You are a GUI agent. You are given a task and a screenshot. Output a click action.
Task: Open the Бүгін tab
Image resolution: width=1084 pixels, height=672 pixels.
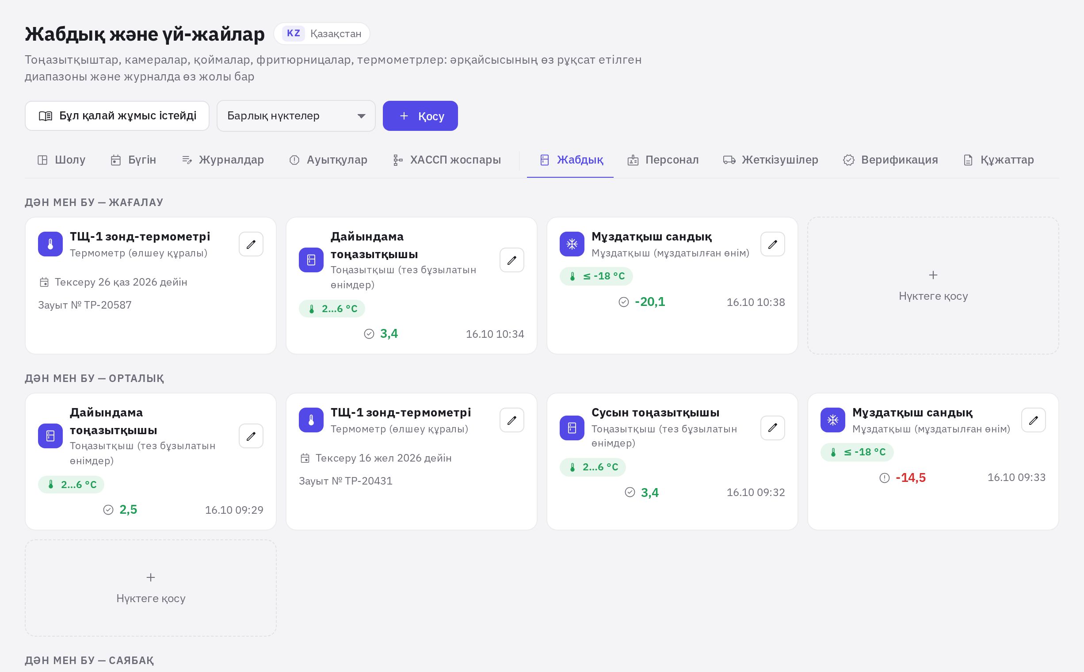point(134,160)
